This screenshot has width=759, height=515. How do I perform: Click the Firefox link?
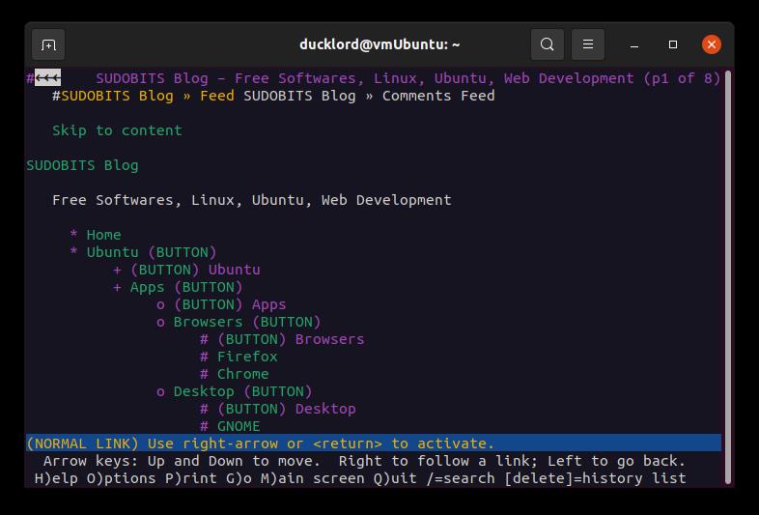click(247, 357)
